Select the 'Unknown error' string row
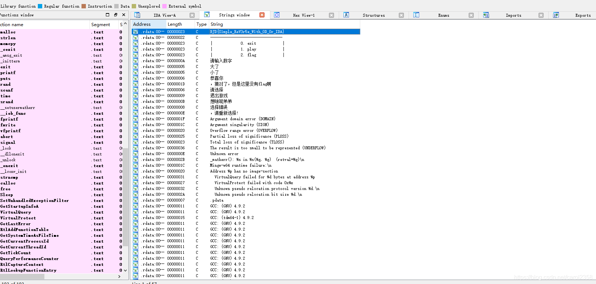Viewport: 596px width, 284px height. [246, 154]
